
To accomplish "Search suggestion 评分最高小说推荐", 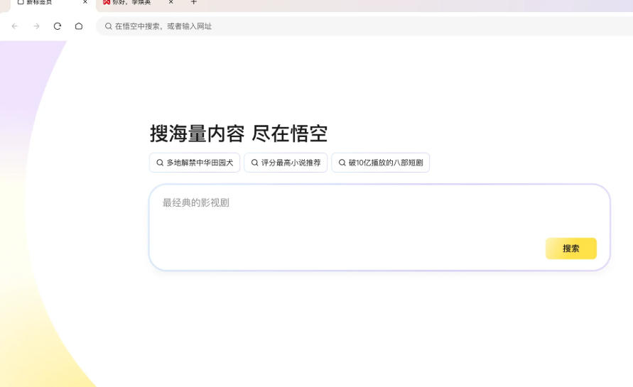I will pos(286,163).
